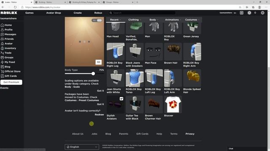Open Help footer link
This screenshot has height=151, width=270.
click(159, 134)
